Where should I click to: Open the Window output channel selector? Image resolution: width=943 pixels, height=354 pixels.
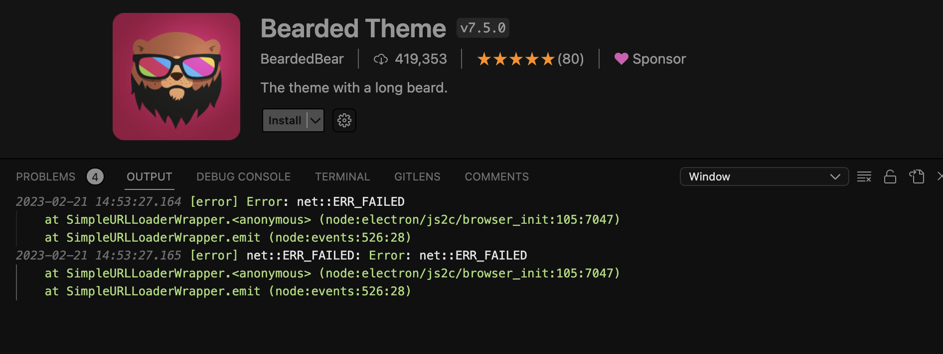(764, 177)
